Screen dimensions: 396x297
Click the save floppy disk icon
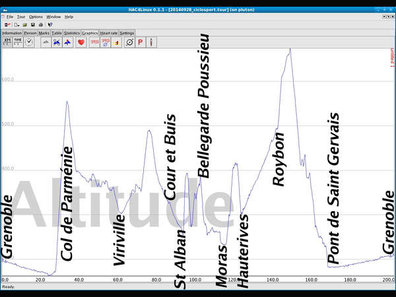[x=32, y=24]
